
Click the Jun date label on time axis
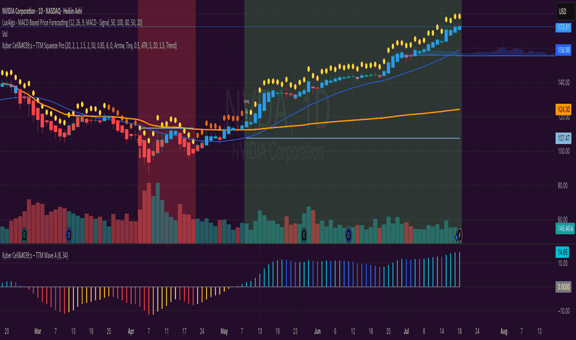point(318,331)
